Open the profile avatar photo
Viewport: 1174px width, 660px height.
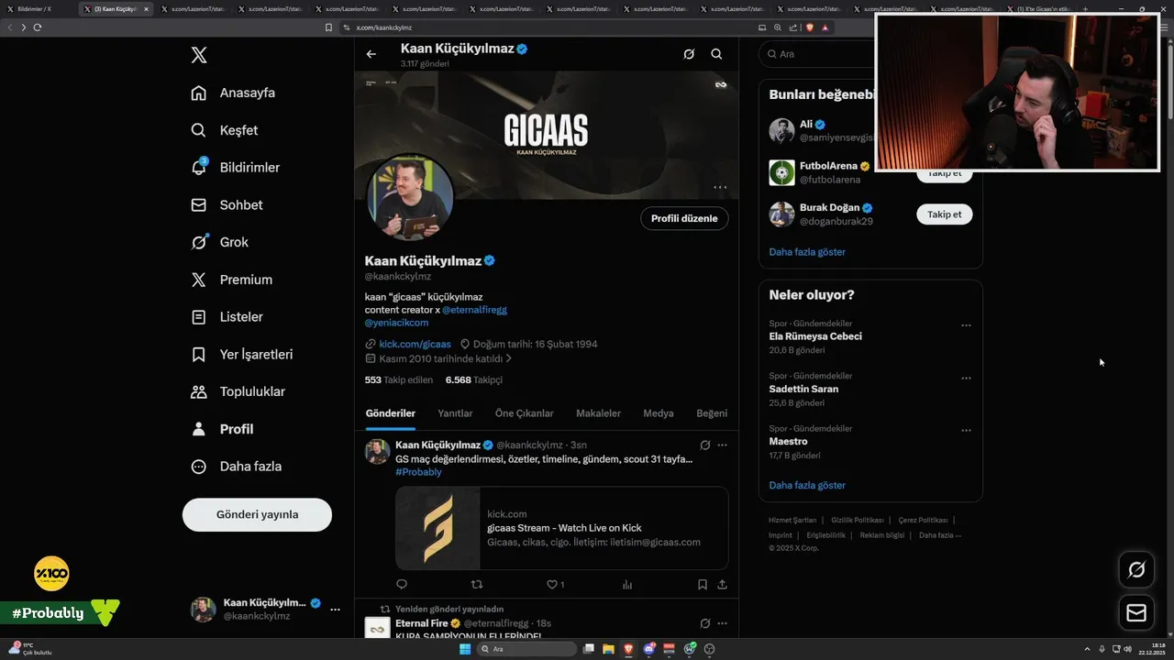pyautogui.click(x=410, y=198)
